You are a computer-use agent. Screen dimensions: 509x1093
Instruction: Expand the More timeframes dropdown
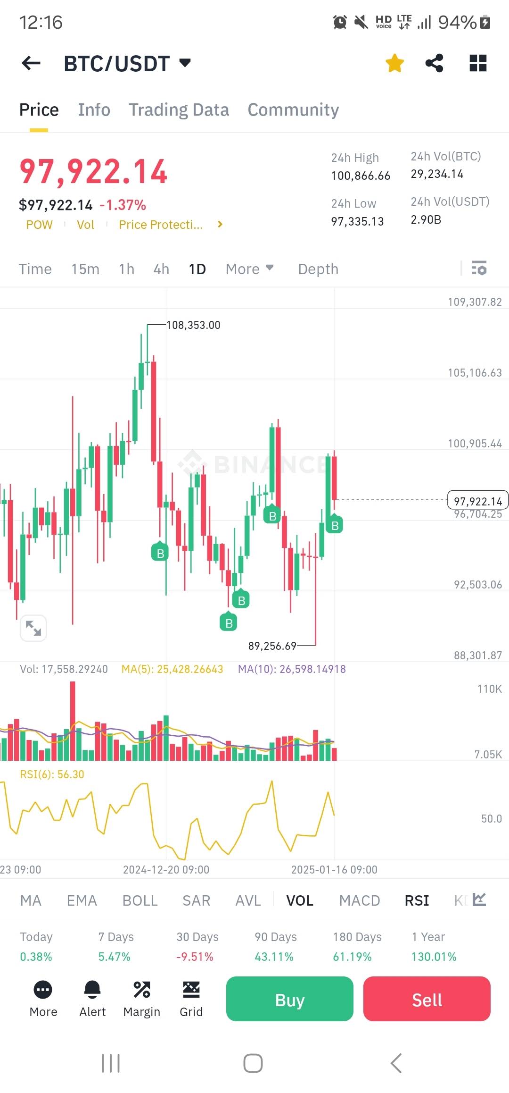249,269
